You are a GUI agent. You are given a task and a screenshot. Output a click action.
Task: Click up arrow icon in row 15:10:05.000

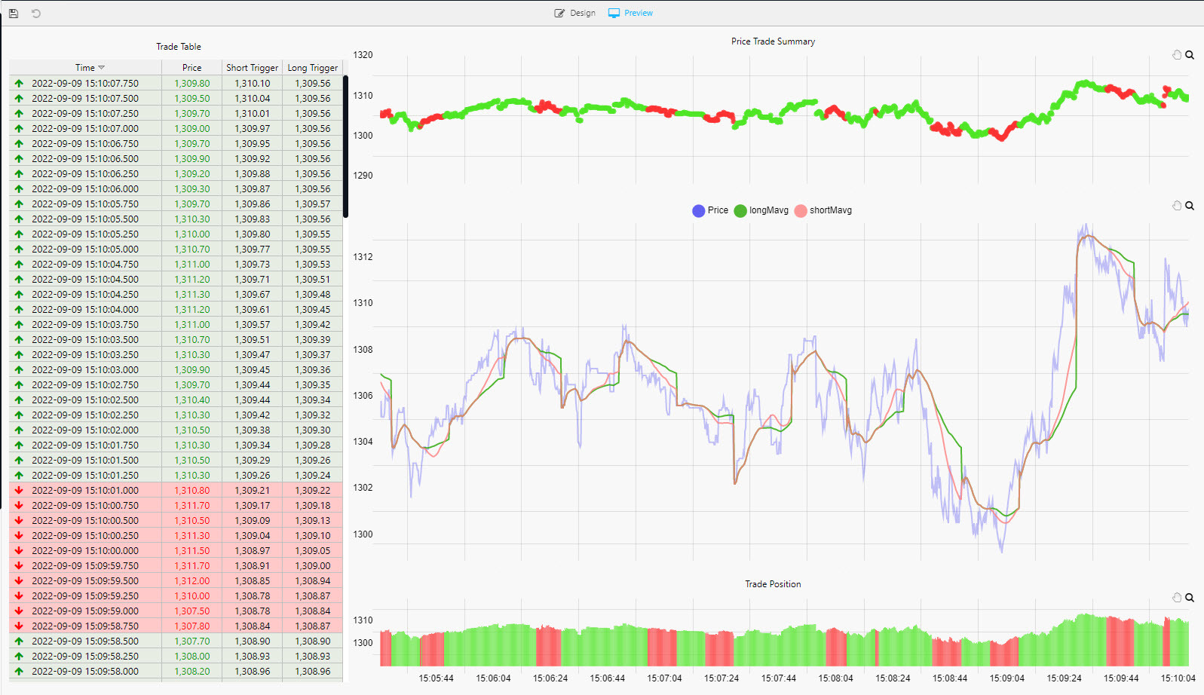coord(19,250)
